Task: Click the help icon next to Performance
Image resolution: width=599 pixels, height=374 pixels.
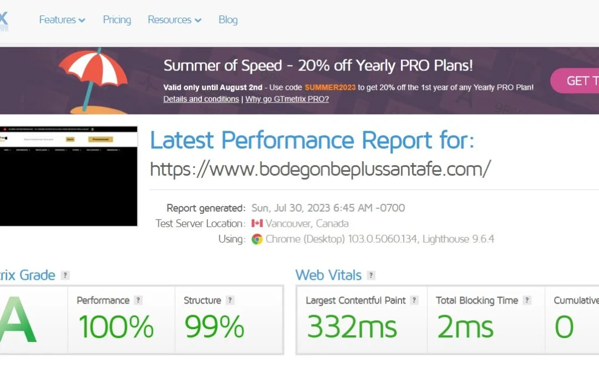Action: point(138,300)
